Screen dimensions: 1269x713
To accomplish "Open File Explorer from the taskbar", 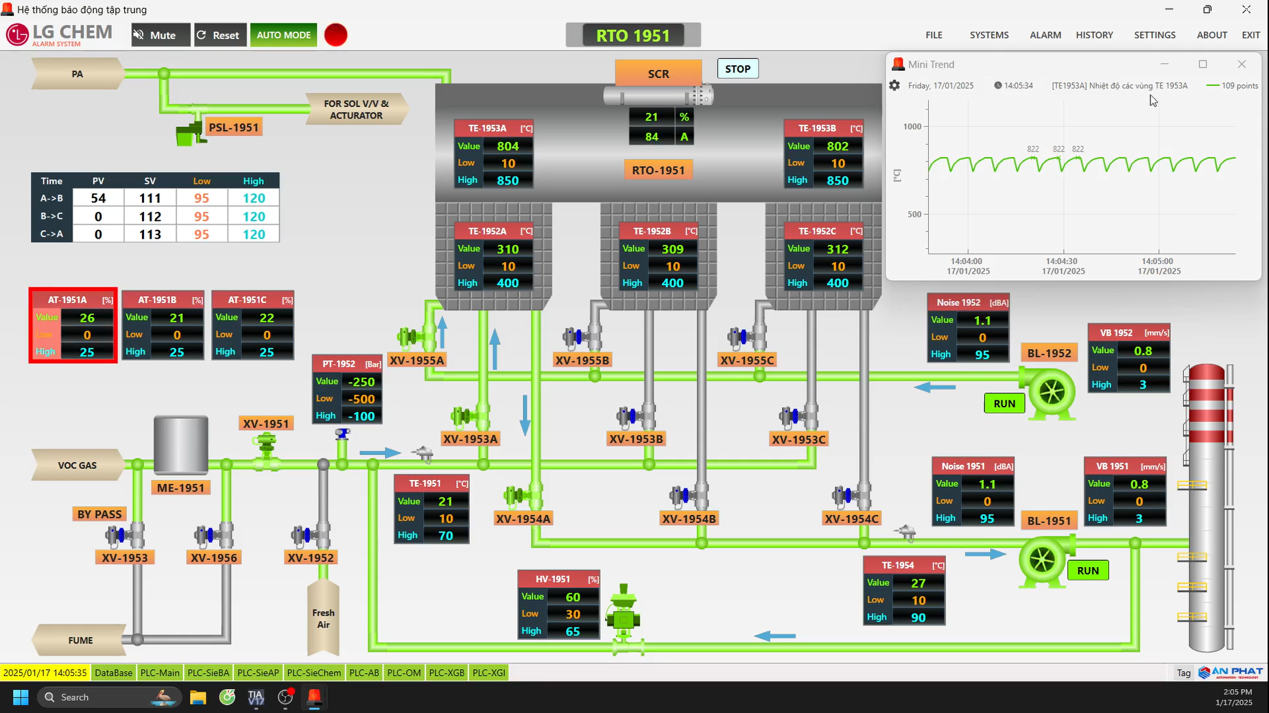I will pyautogui.click(x=198, y=697).
